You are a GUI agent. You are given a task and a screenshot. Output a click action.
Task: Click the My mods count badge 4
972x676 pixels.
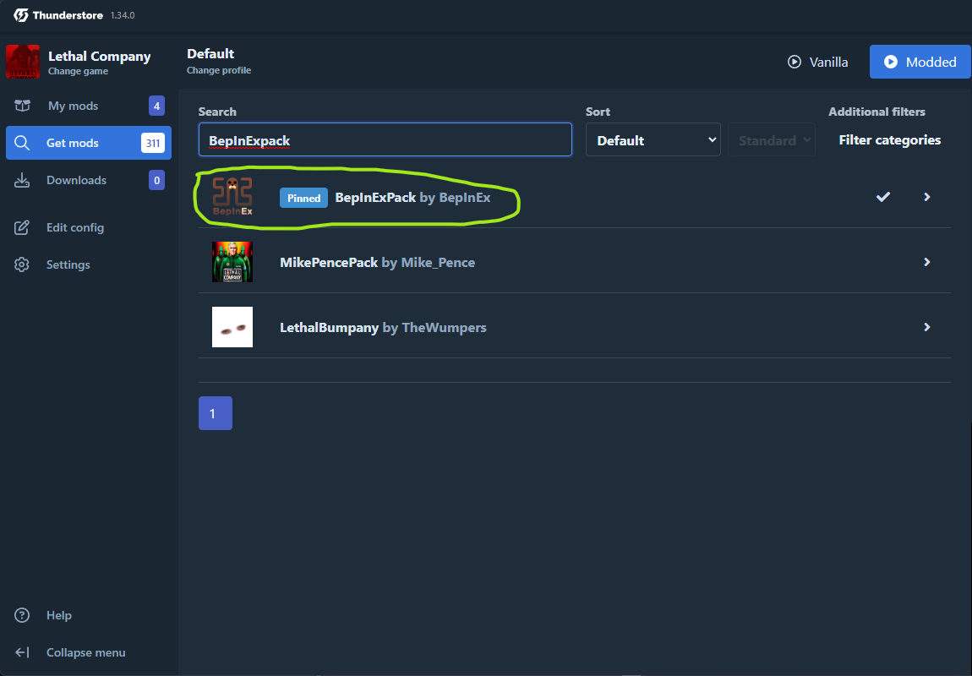[x=157, y=106]
